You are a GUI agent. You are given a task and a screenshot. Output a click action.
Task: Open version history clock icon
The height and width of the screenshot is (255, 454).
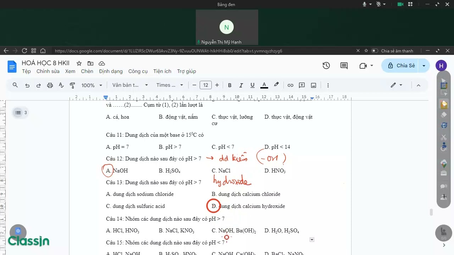pos(326,66)
